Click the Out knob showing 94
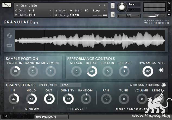172x120 pixels. click(x=49, y=99)
